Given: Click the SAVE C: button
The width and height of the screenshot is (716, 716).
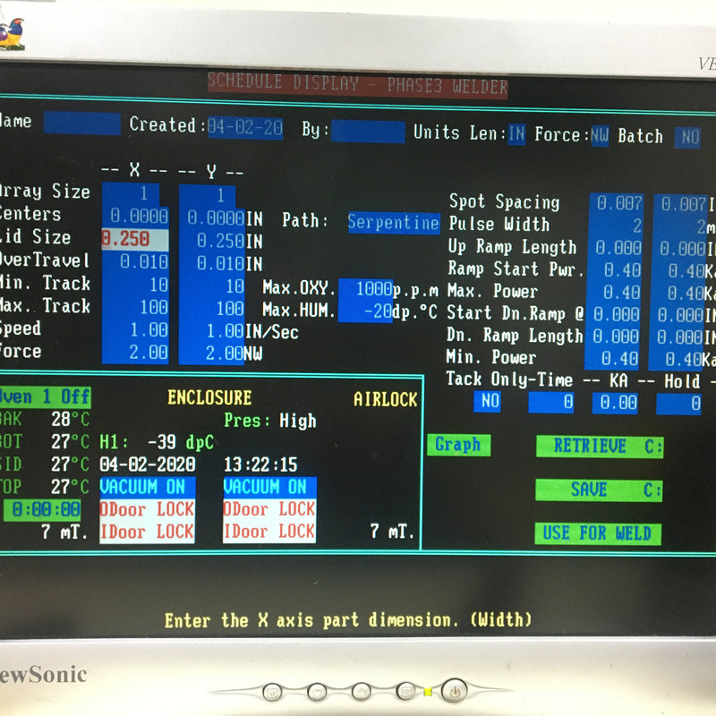Looking at the screenshot, I should [599, 490].
